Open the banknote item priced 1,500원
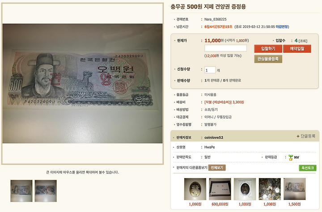The width and height of the screenshot is (322, 212). tap(294, 189)
